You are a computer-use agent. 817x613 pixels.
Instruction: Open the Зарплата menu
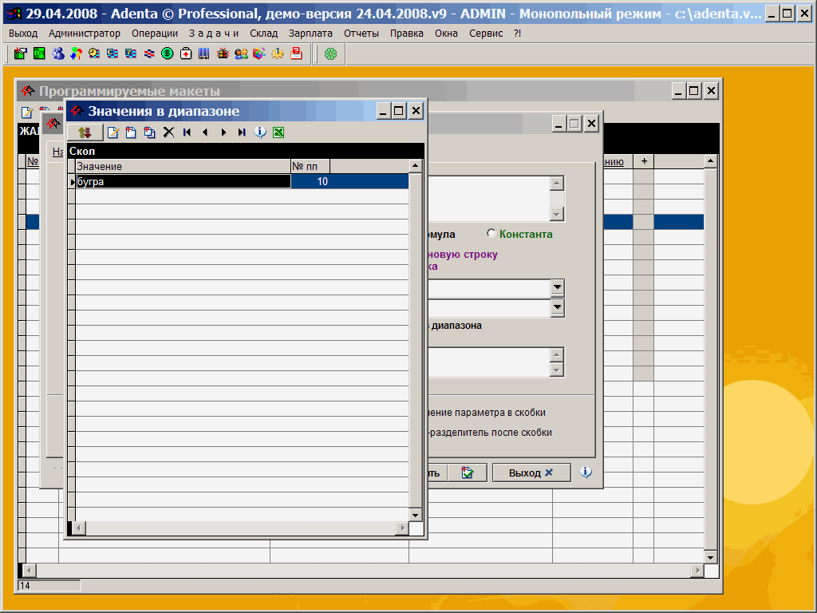311,34
